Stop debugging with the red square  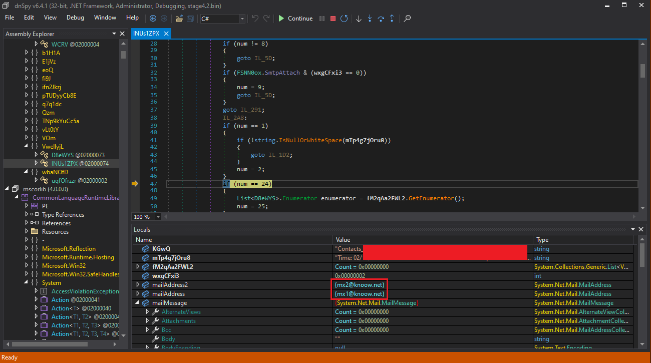pyautogui.click(x=333, y=19)
